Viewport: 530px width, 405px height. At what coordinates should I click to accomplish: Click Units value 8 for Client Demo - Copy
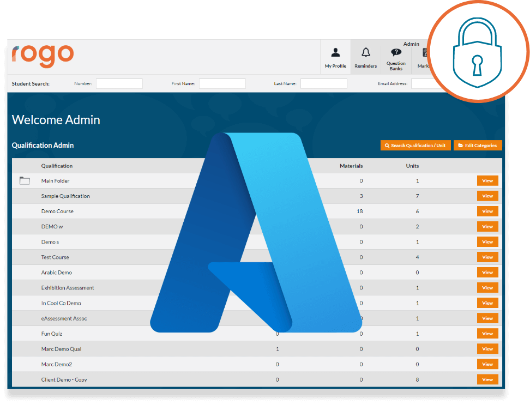coord(418,379)
